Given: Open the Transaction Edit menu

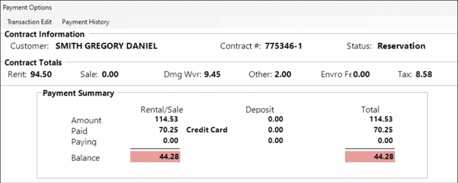Looking at the screenshot, I should pos(29,22).
